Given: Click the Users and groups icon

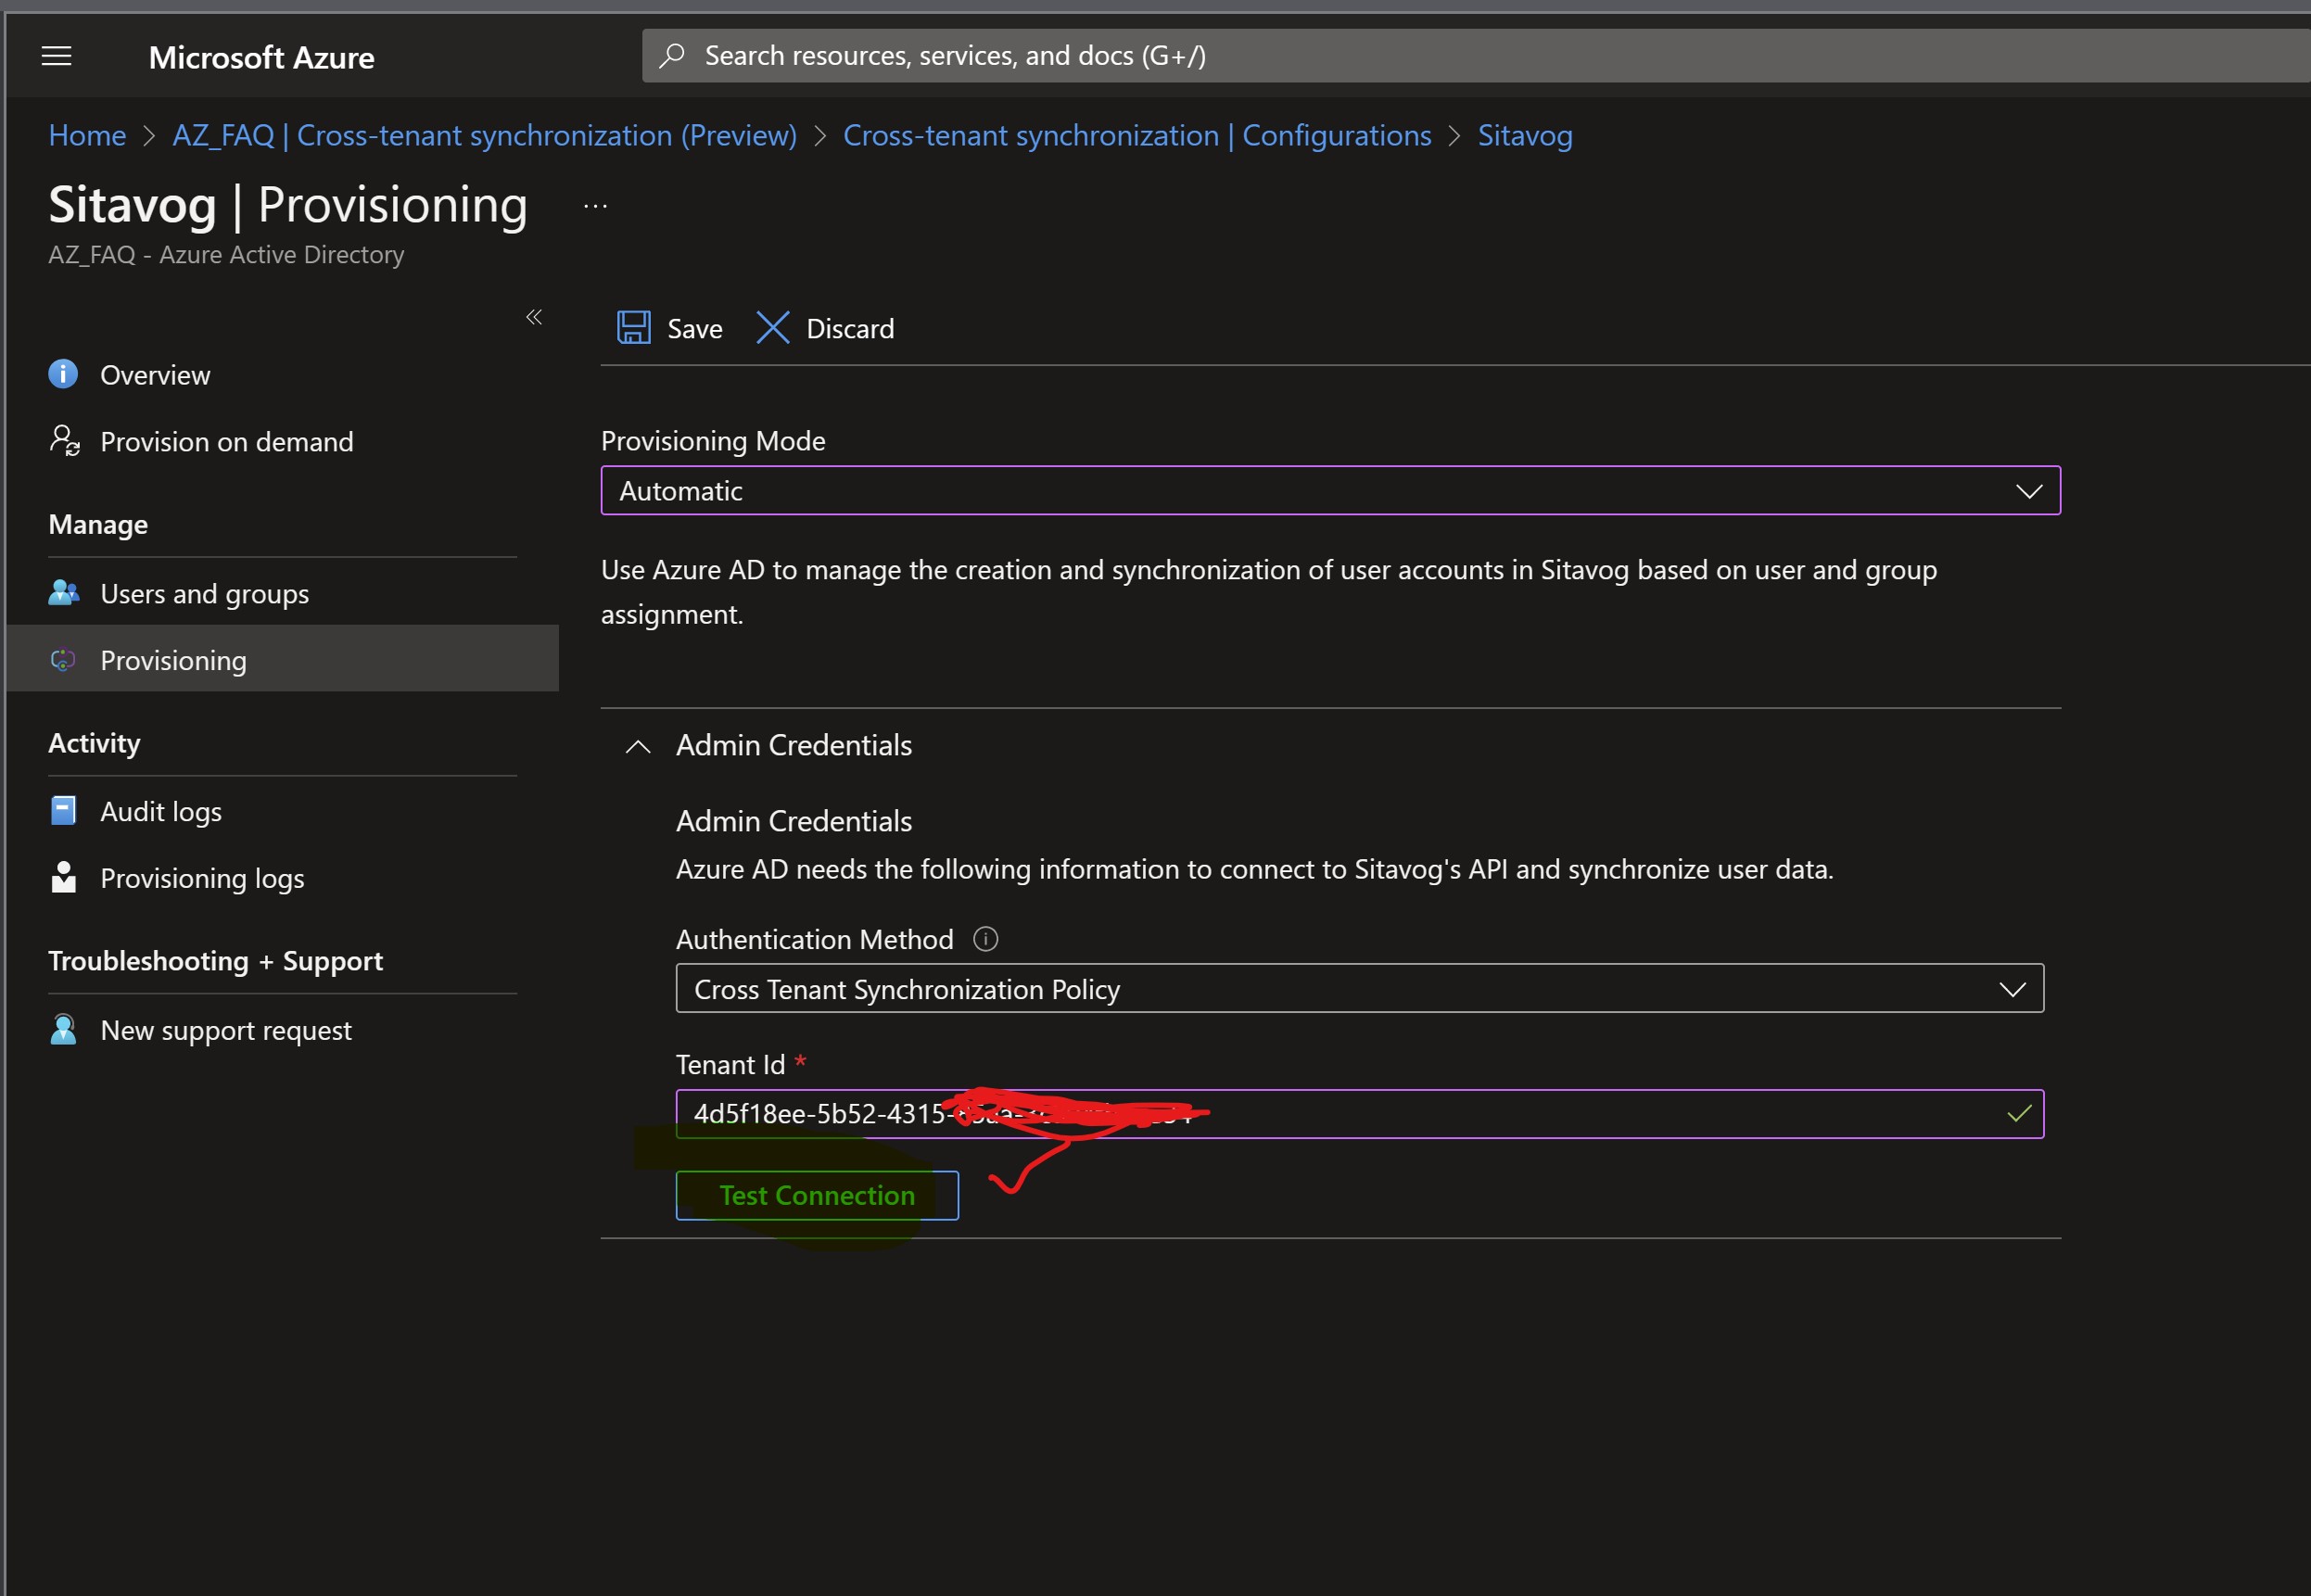Looking at the screenshot, I should (x=69, y=591).
